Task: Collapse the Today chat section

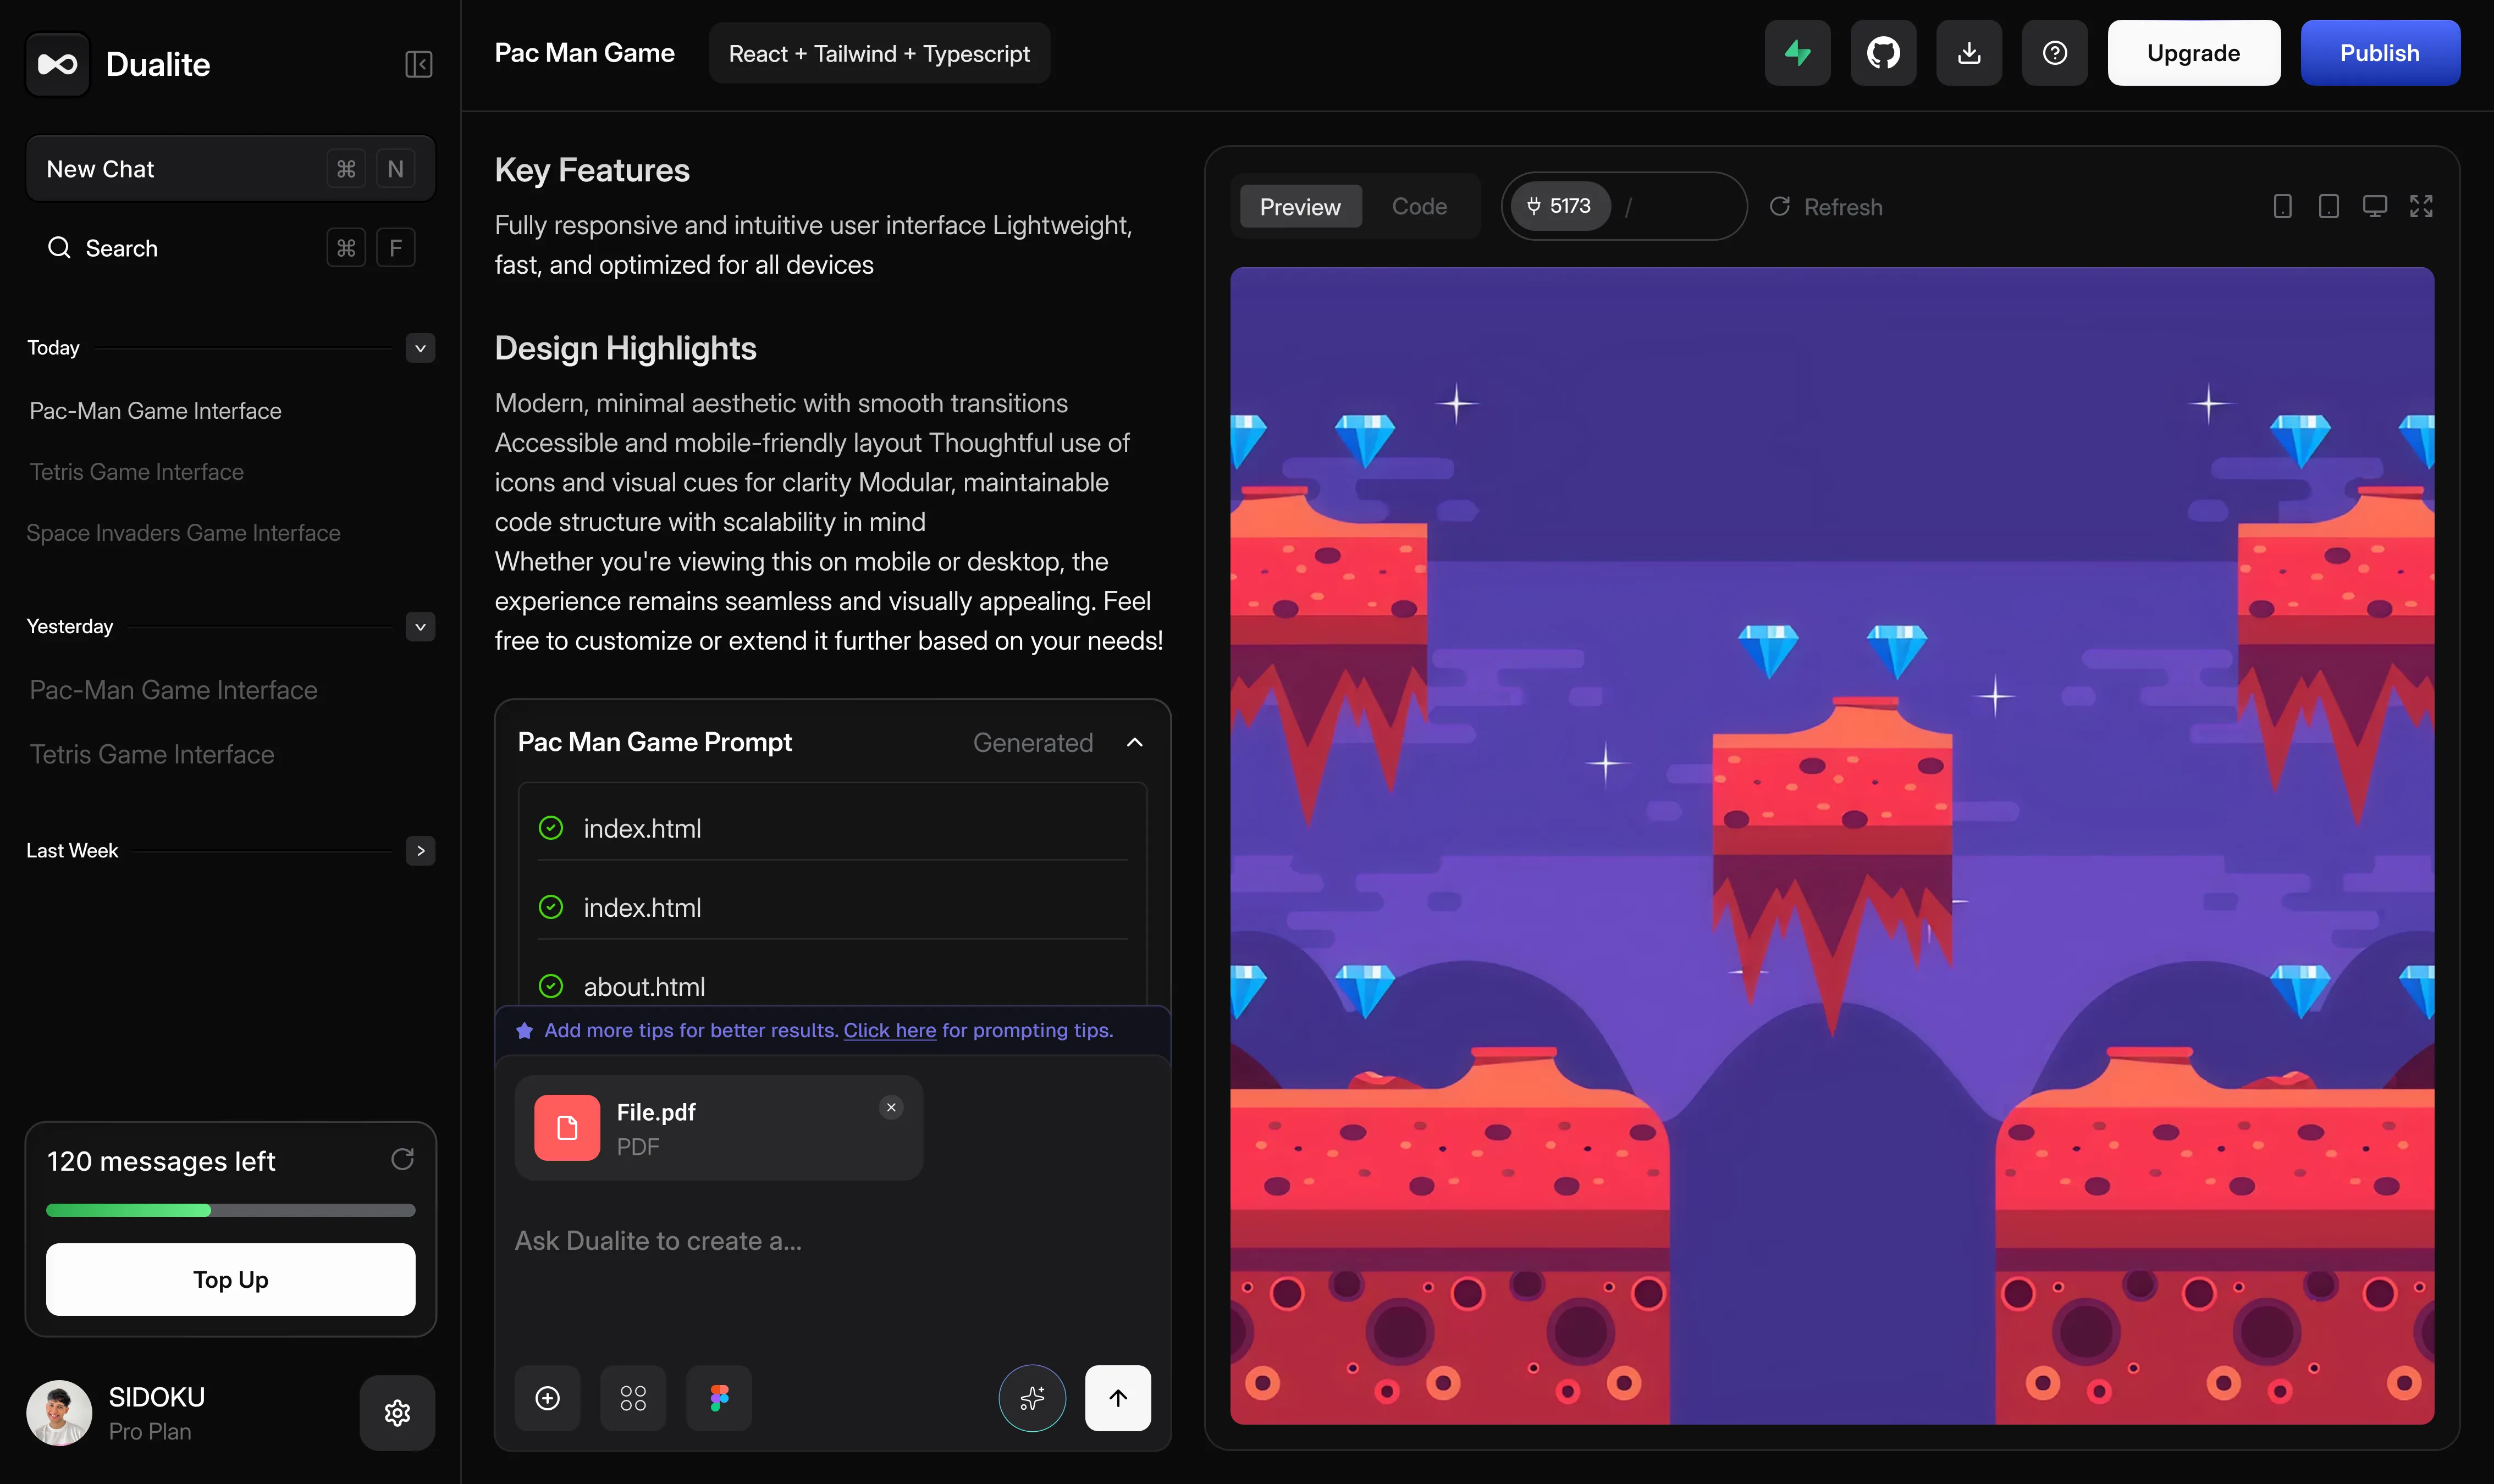Action: [x=420, y=348]
